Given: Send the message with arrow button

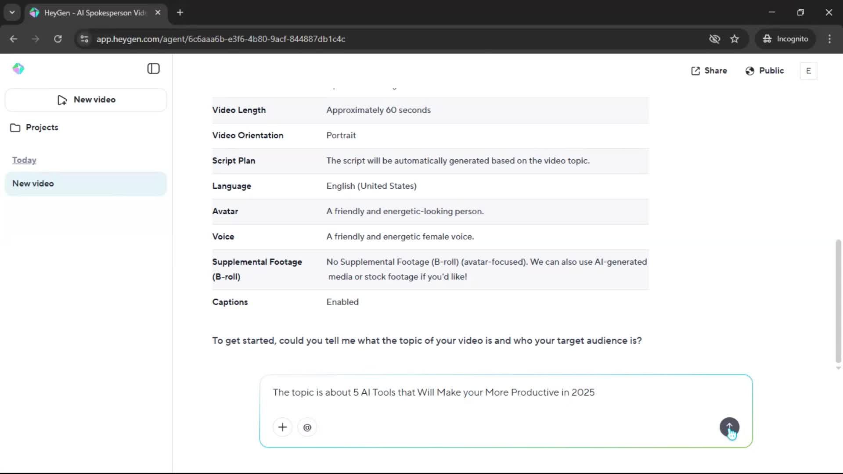Looking at the screenshot, I should (x=729, y=427).
